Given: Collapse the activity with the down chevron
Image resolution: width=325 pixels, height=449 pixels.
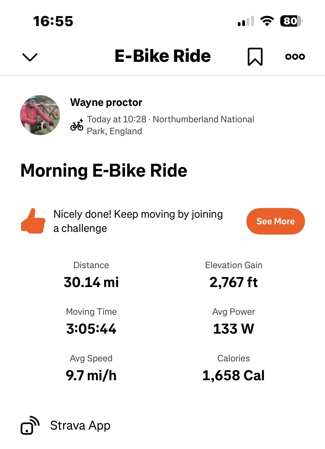Looking at the screenshot, I should click(x=30, y=57).
